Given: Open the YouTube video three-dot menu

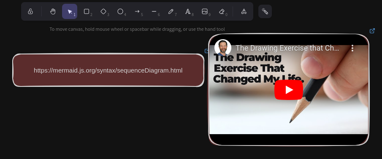Looking at the screenshot, I should tap(352, 48).
